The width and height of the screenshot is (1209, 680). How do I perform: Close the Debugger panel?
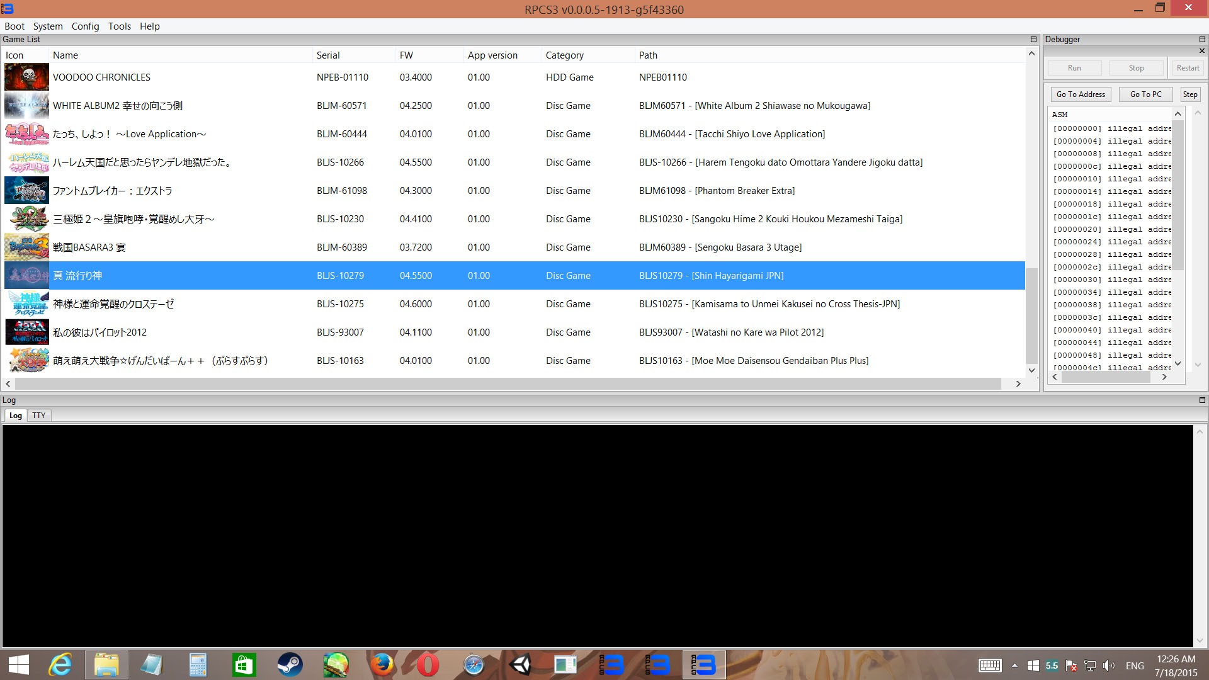tap(1201, 51)
